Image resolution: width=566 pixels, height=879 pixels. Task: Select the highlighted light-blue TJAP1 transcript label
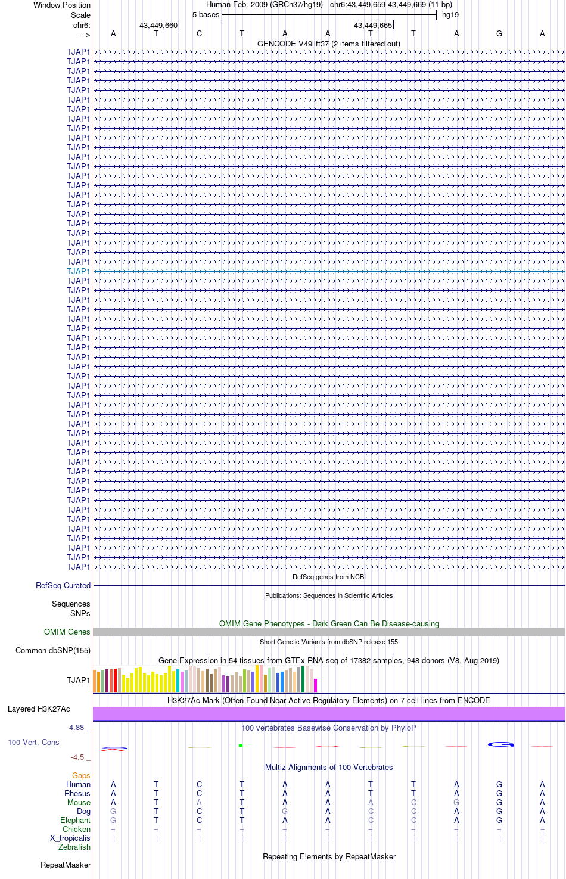[x=78, y=271]
